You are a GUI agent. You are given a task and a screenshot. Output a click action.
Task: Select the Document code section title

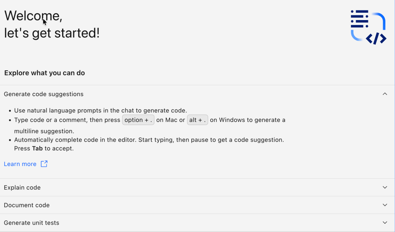coord(27,205)
